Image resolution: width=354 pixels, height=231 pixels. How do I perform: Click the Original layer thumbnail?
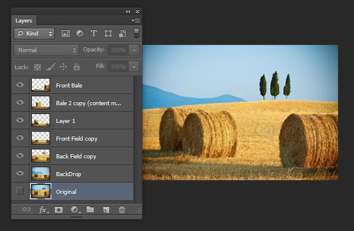point(41,191)
